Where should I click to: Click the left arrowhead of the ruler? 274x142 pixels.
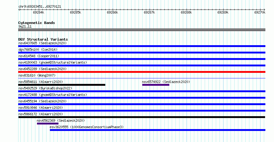pyautogui.click(x=19, y=10)
